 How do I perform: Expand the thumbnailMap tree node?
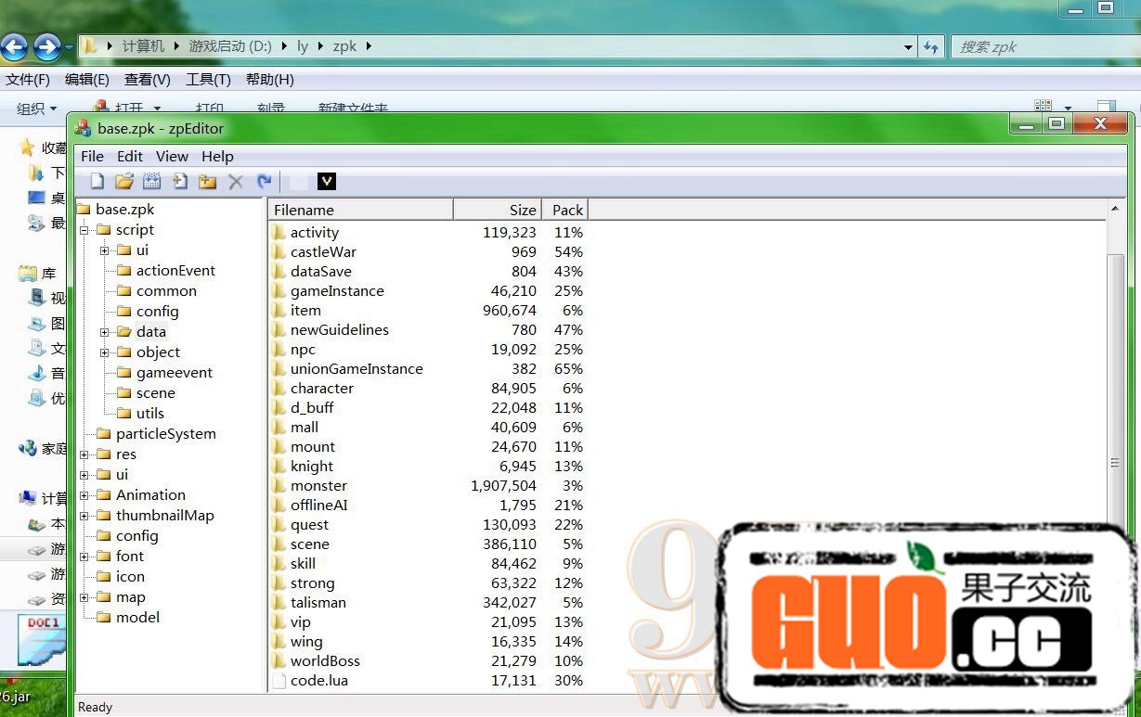(x=84, y=516)
